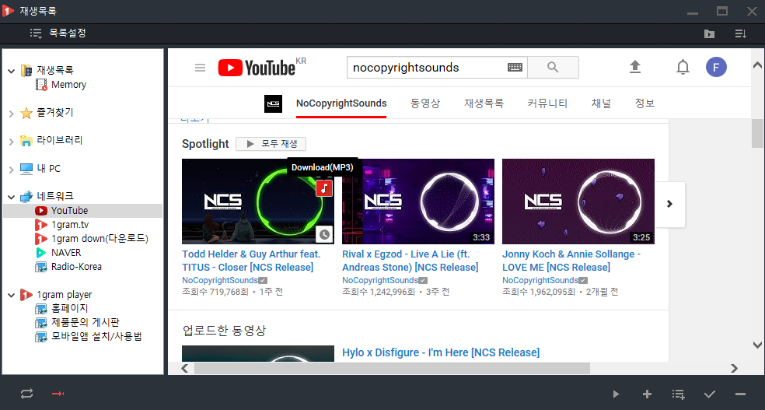765x410 pixels.
Task: Click the watch later clock icon on Closer thumbnail
Action: 324,234
